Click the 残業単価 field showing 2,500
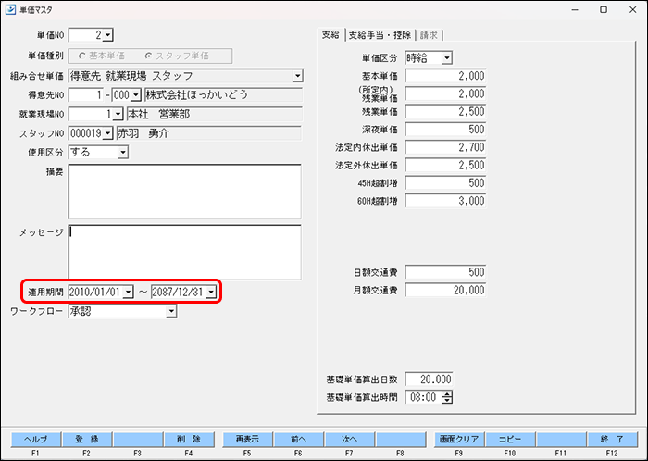This screenshot has width=648, height=461. (x=445, y=111)
